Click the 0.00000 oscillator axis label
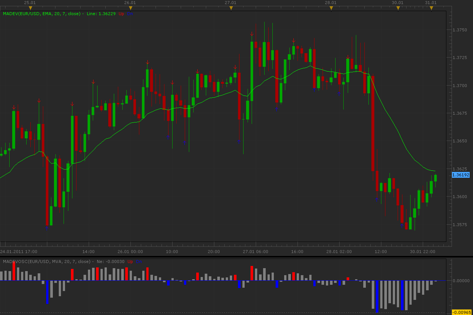 point(462,281)
